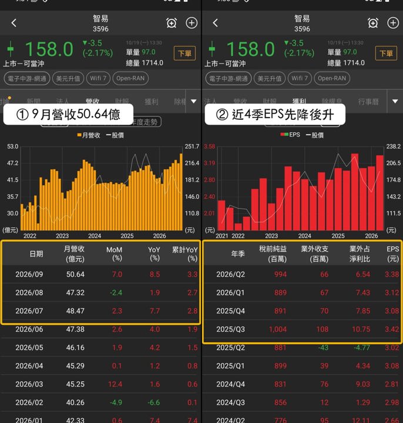Tap the YoY(%) column header
This screenshot has height=423, width=403.
154,254
